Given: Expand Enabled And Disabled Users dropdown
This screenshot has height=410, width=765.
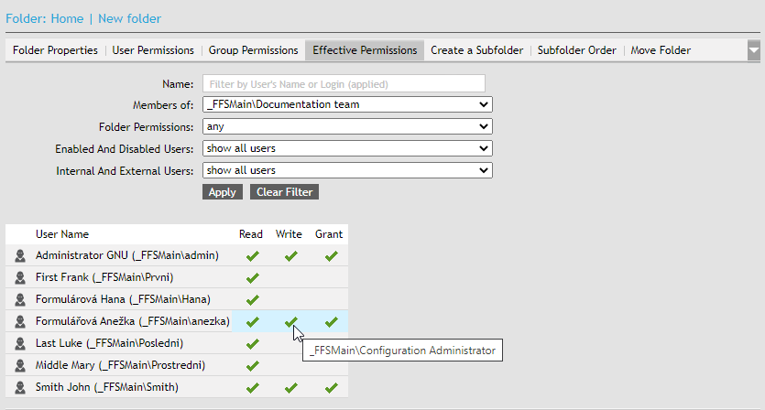Looking at the screenshot, I should click(347, 148).
